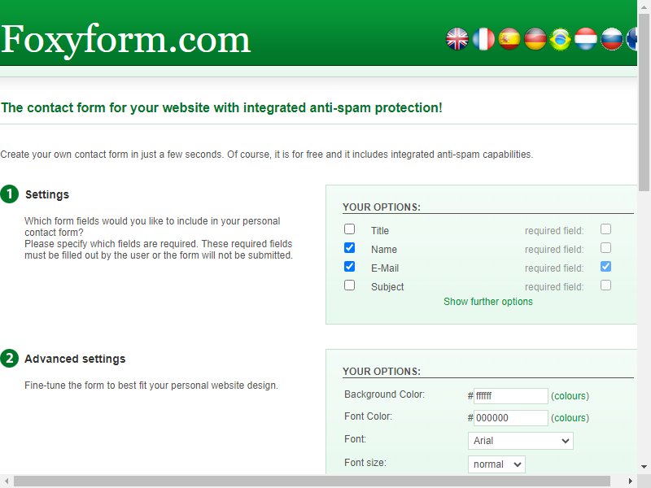651x488 pixels.
Task: Open colours picker for Font Color
Action: coord(570,418)
